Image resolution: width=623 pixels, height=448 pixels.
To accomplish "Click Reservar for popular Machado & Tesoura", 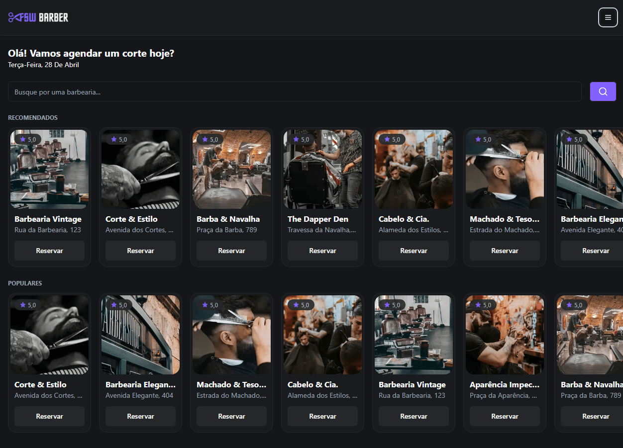I will (x=231, y=416).
